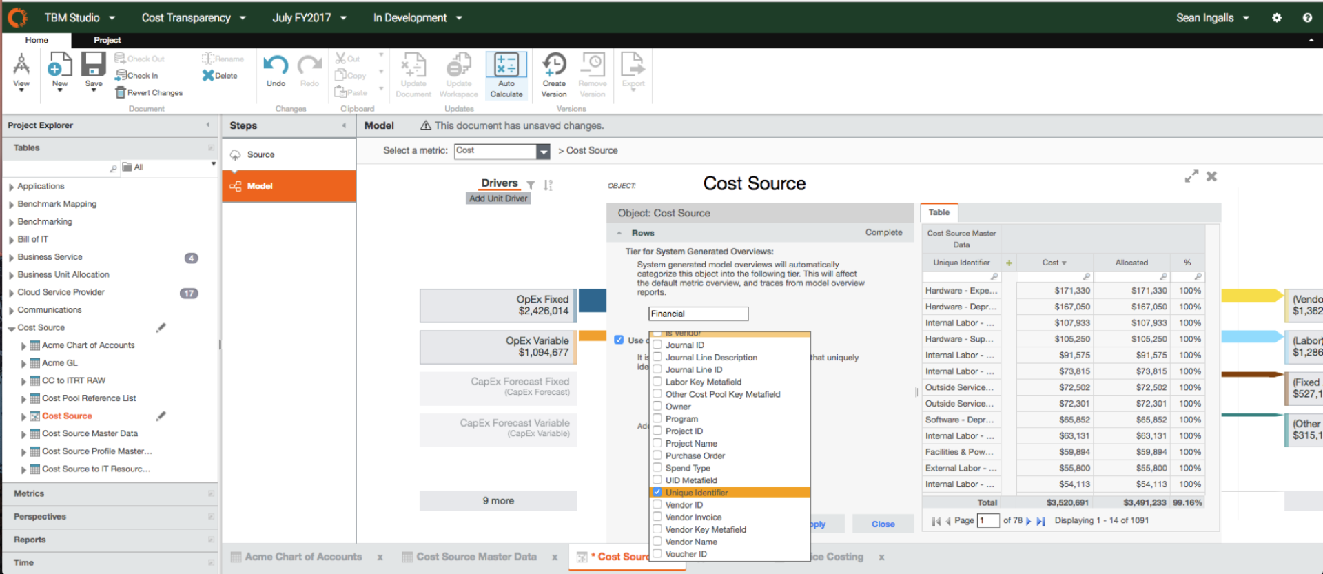Enable the Purchase Order checkbox
This screenshot has height=574, width=1323.
pyautogui.click(x=657, y=455)
